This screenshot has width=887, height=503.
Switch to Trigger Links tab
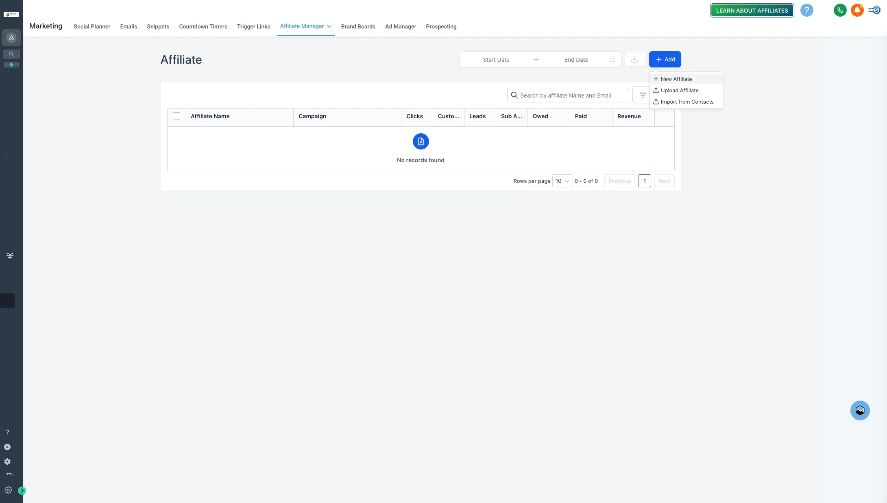coord(253,26)
